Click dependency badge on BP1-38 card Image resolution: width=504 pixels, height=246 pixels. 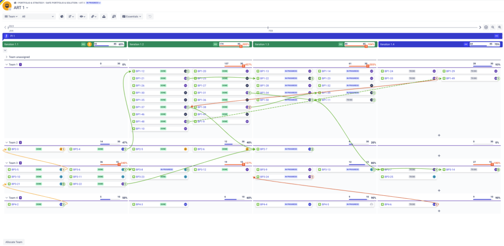250,107
